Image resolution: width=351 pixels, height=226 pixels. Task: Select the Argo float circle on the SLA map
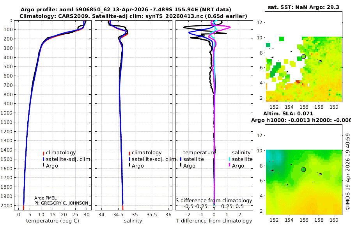point(303,169)
